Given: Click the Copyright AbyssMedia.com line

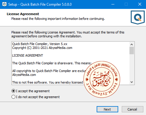Looking at the screenshot, I should pos(42,48).
